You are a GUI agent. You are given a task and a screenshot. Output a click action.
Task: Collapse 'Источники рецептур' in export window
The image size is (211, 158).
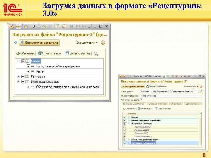pos(129,123)
